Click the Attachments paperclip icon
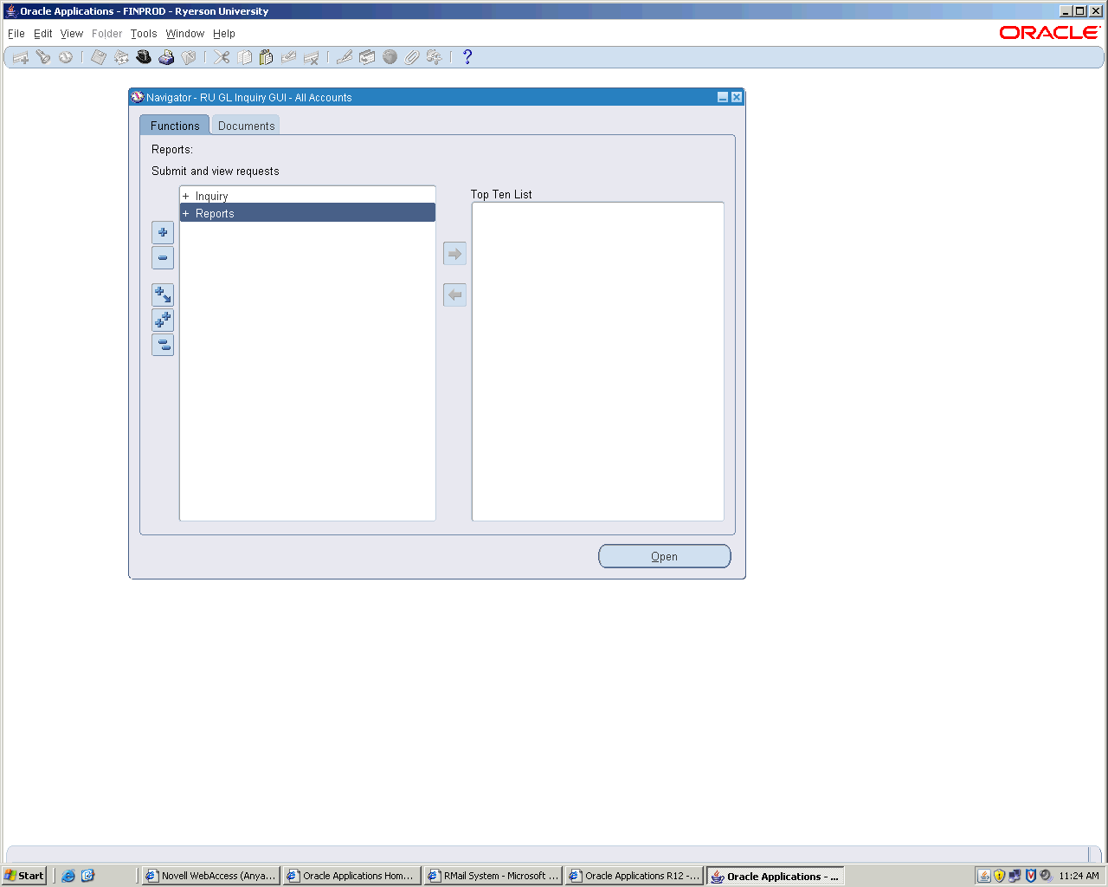 [412, 57]
